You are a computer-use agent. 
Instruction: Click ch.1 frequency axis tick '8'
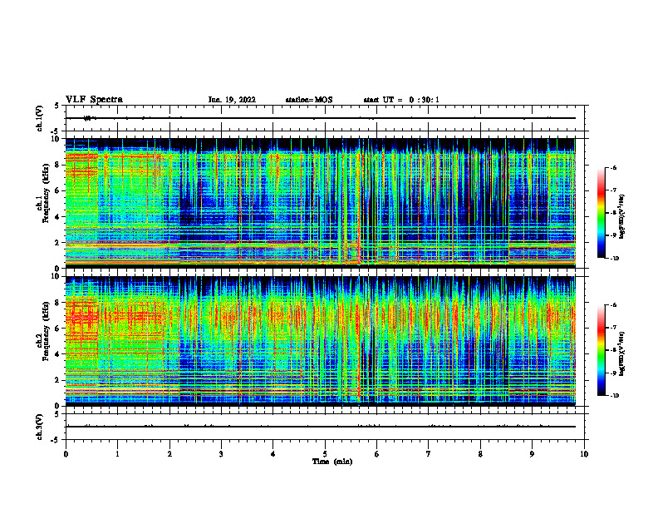coord(57,165)
